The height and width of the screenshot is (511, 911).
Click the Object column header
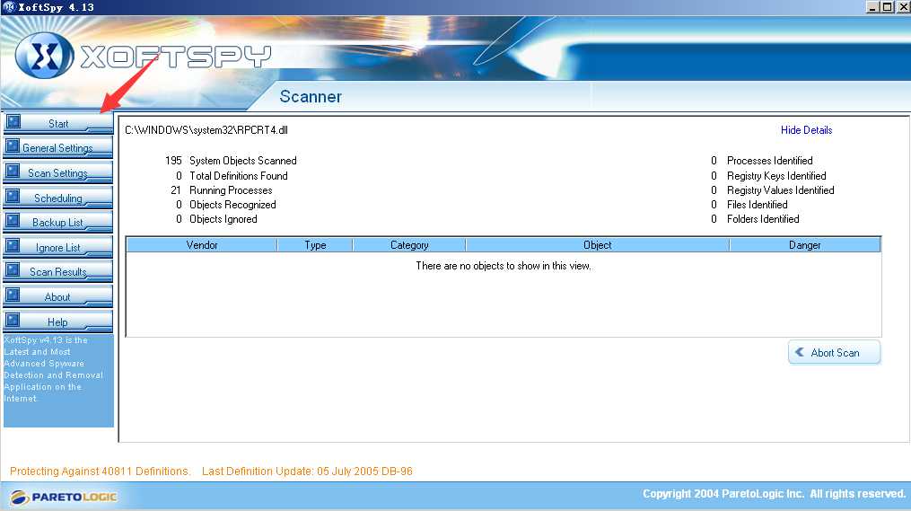pyautogui.click(x=597, y=245)
